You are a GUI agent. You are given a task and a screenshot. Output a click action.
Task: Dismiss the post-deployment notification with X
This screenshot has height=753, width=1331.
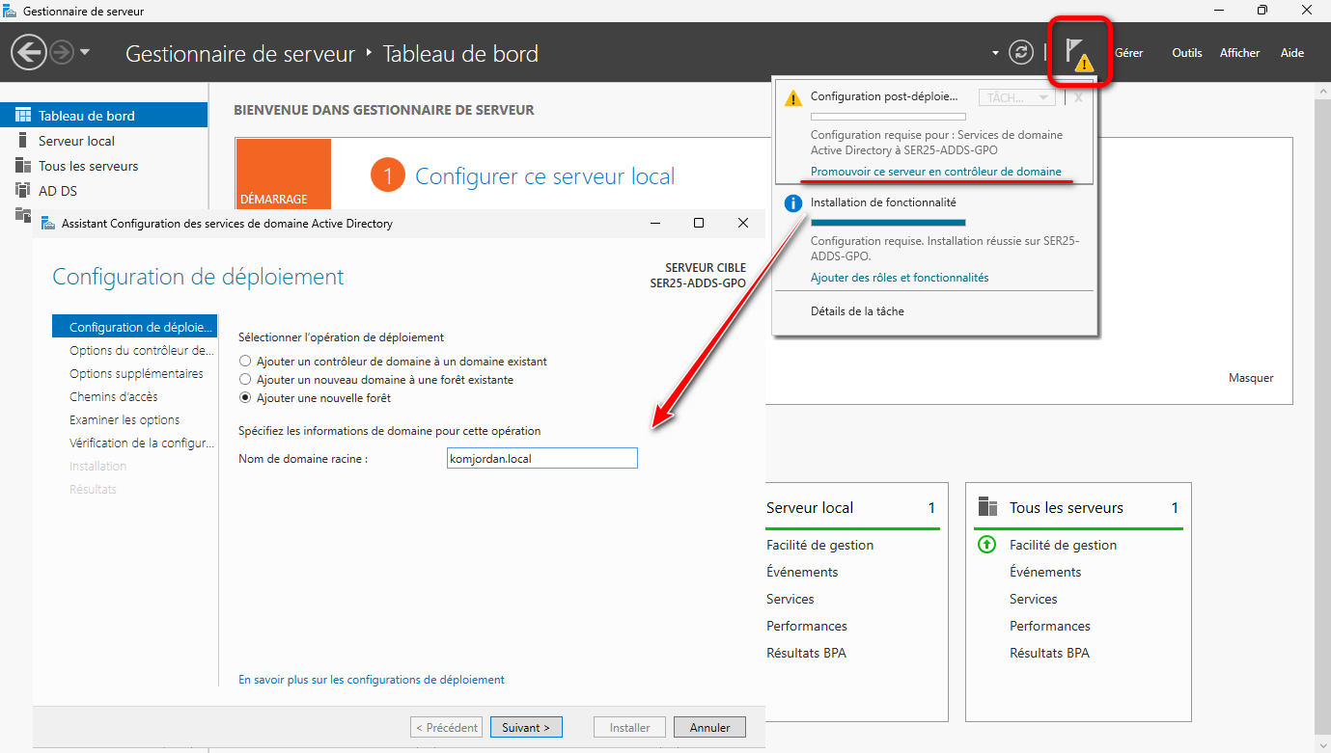click(x=1079, y=97)
